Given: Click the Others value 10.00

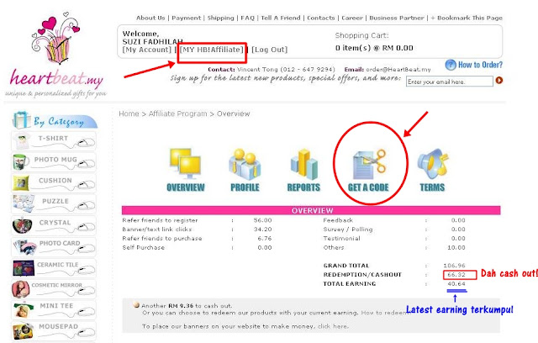Looking at the screenshot, I should [x=456, y=247].
